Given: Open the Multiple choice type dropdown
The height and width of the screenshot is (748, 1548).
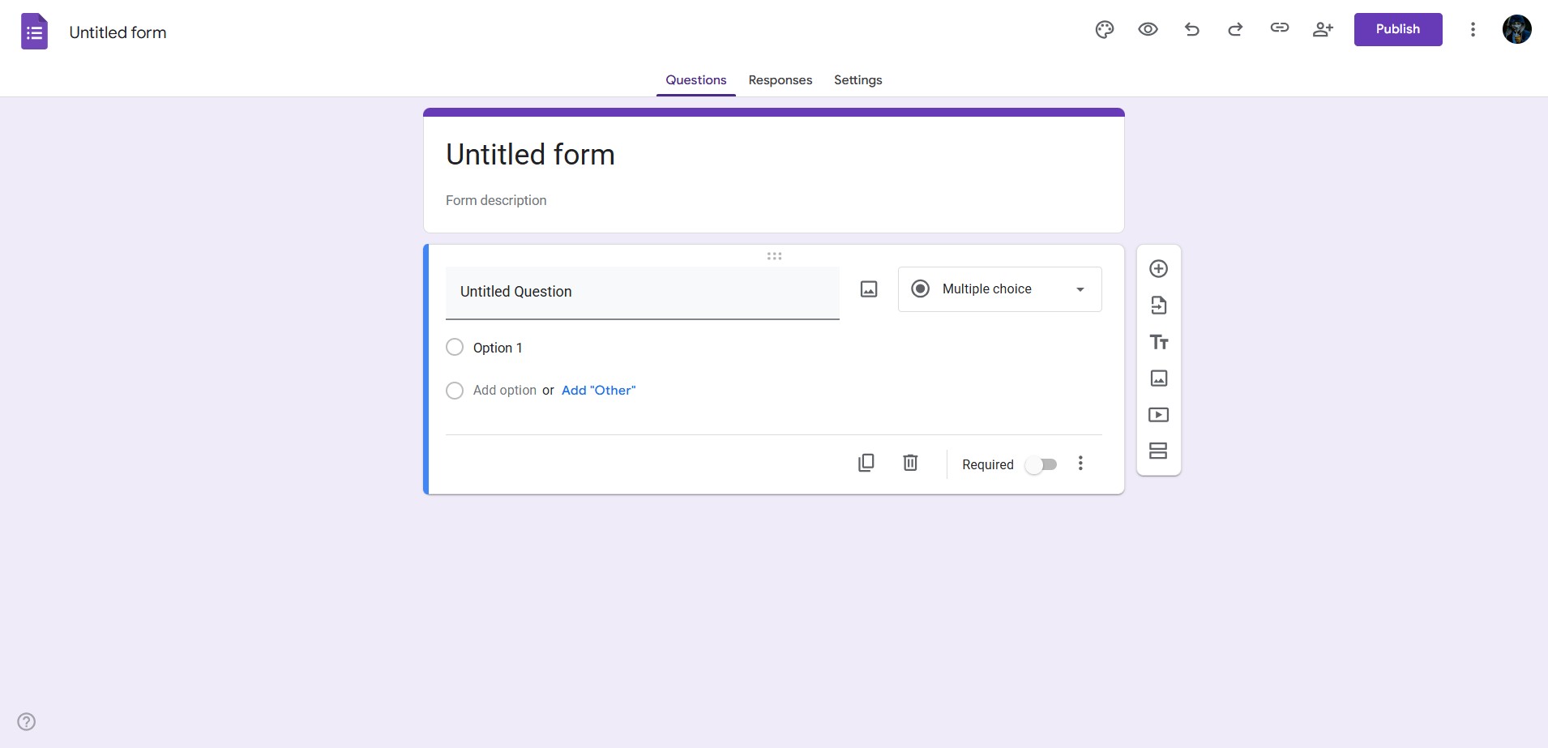Looking at the screenshot, I should (999, 289).
